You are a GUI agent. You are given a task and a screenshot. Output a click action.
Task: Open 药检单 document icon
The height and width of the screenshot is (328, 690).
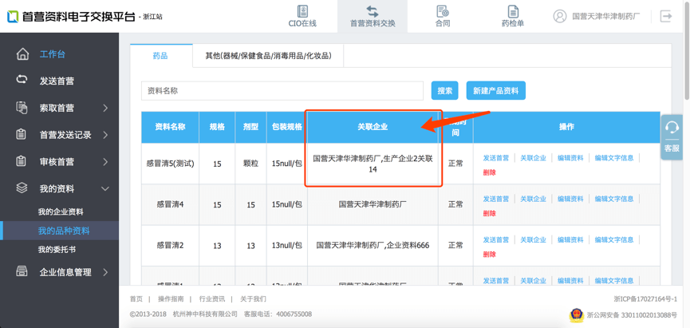pos(513,11)
